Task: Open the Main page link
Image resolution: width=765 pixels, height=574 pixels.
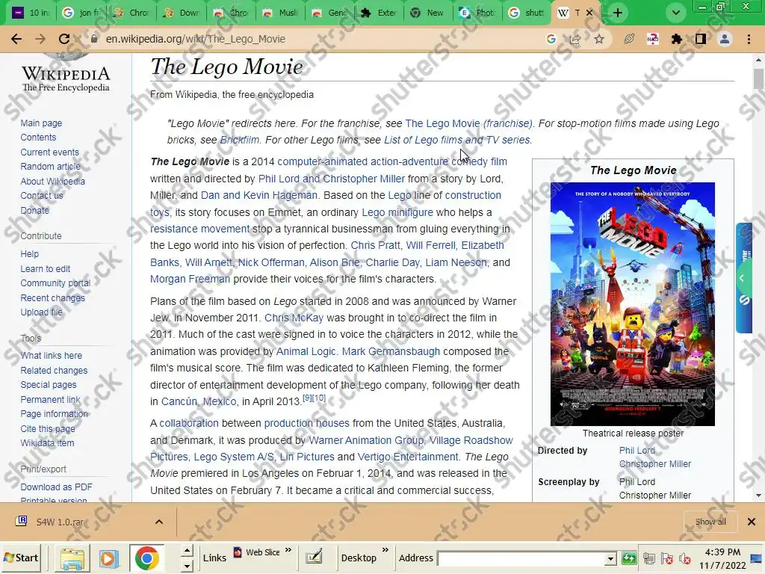Action: (41, 123)
